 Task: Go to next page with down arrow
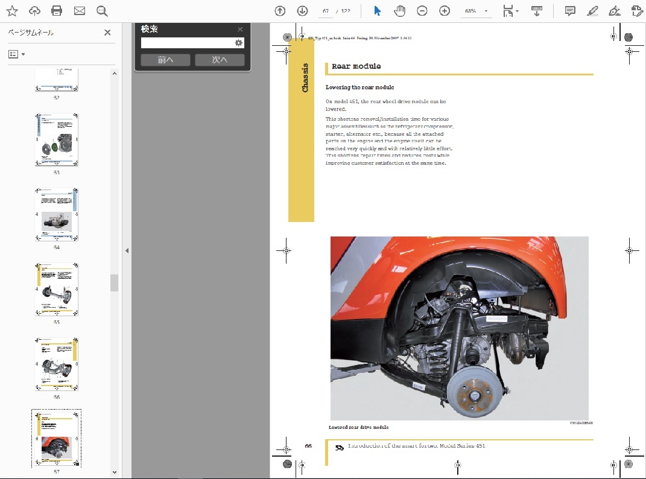tap(302, 11)
